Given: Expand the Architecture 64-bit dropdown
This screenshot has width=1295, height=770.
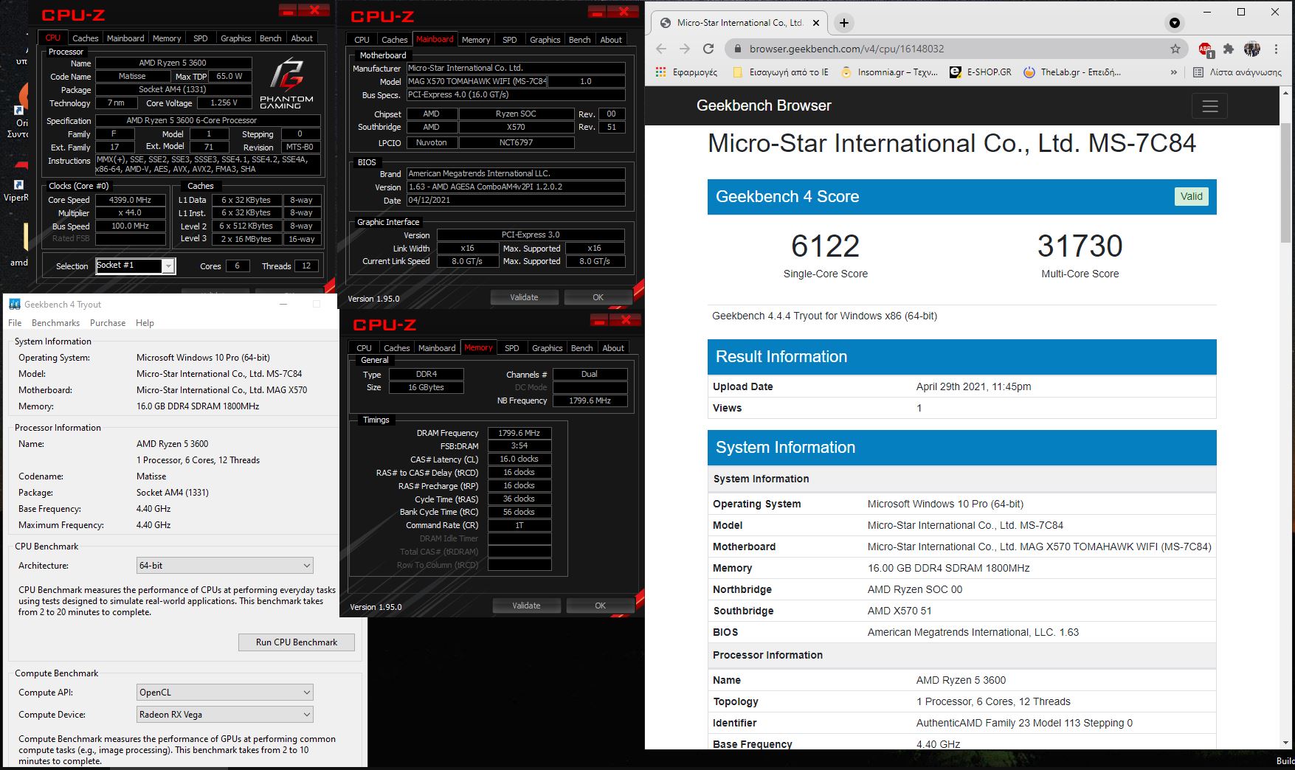Looking at the screenshot, I should point(225,566).
